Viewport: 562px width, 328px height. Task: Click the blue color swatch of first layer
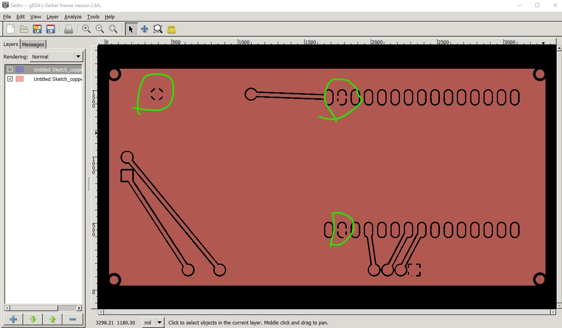(x=20, y=70)
